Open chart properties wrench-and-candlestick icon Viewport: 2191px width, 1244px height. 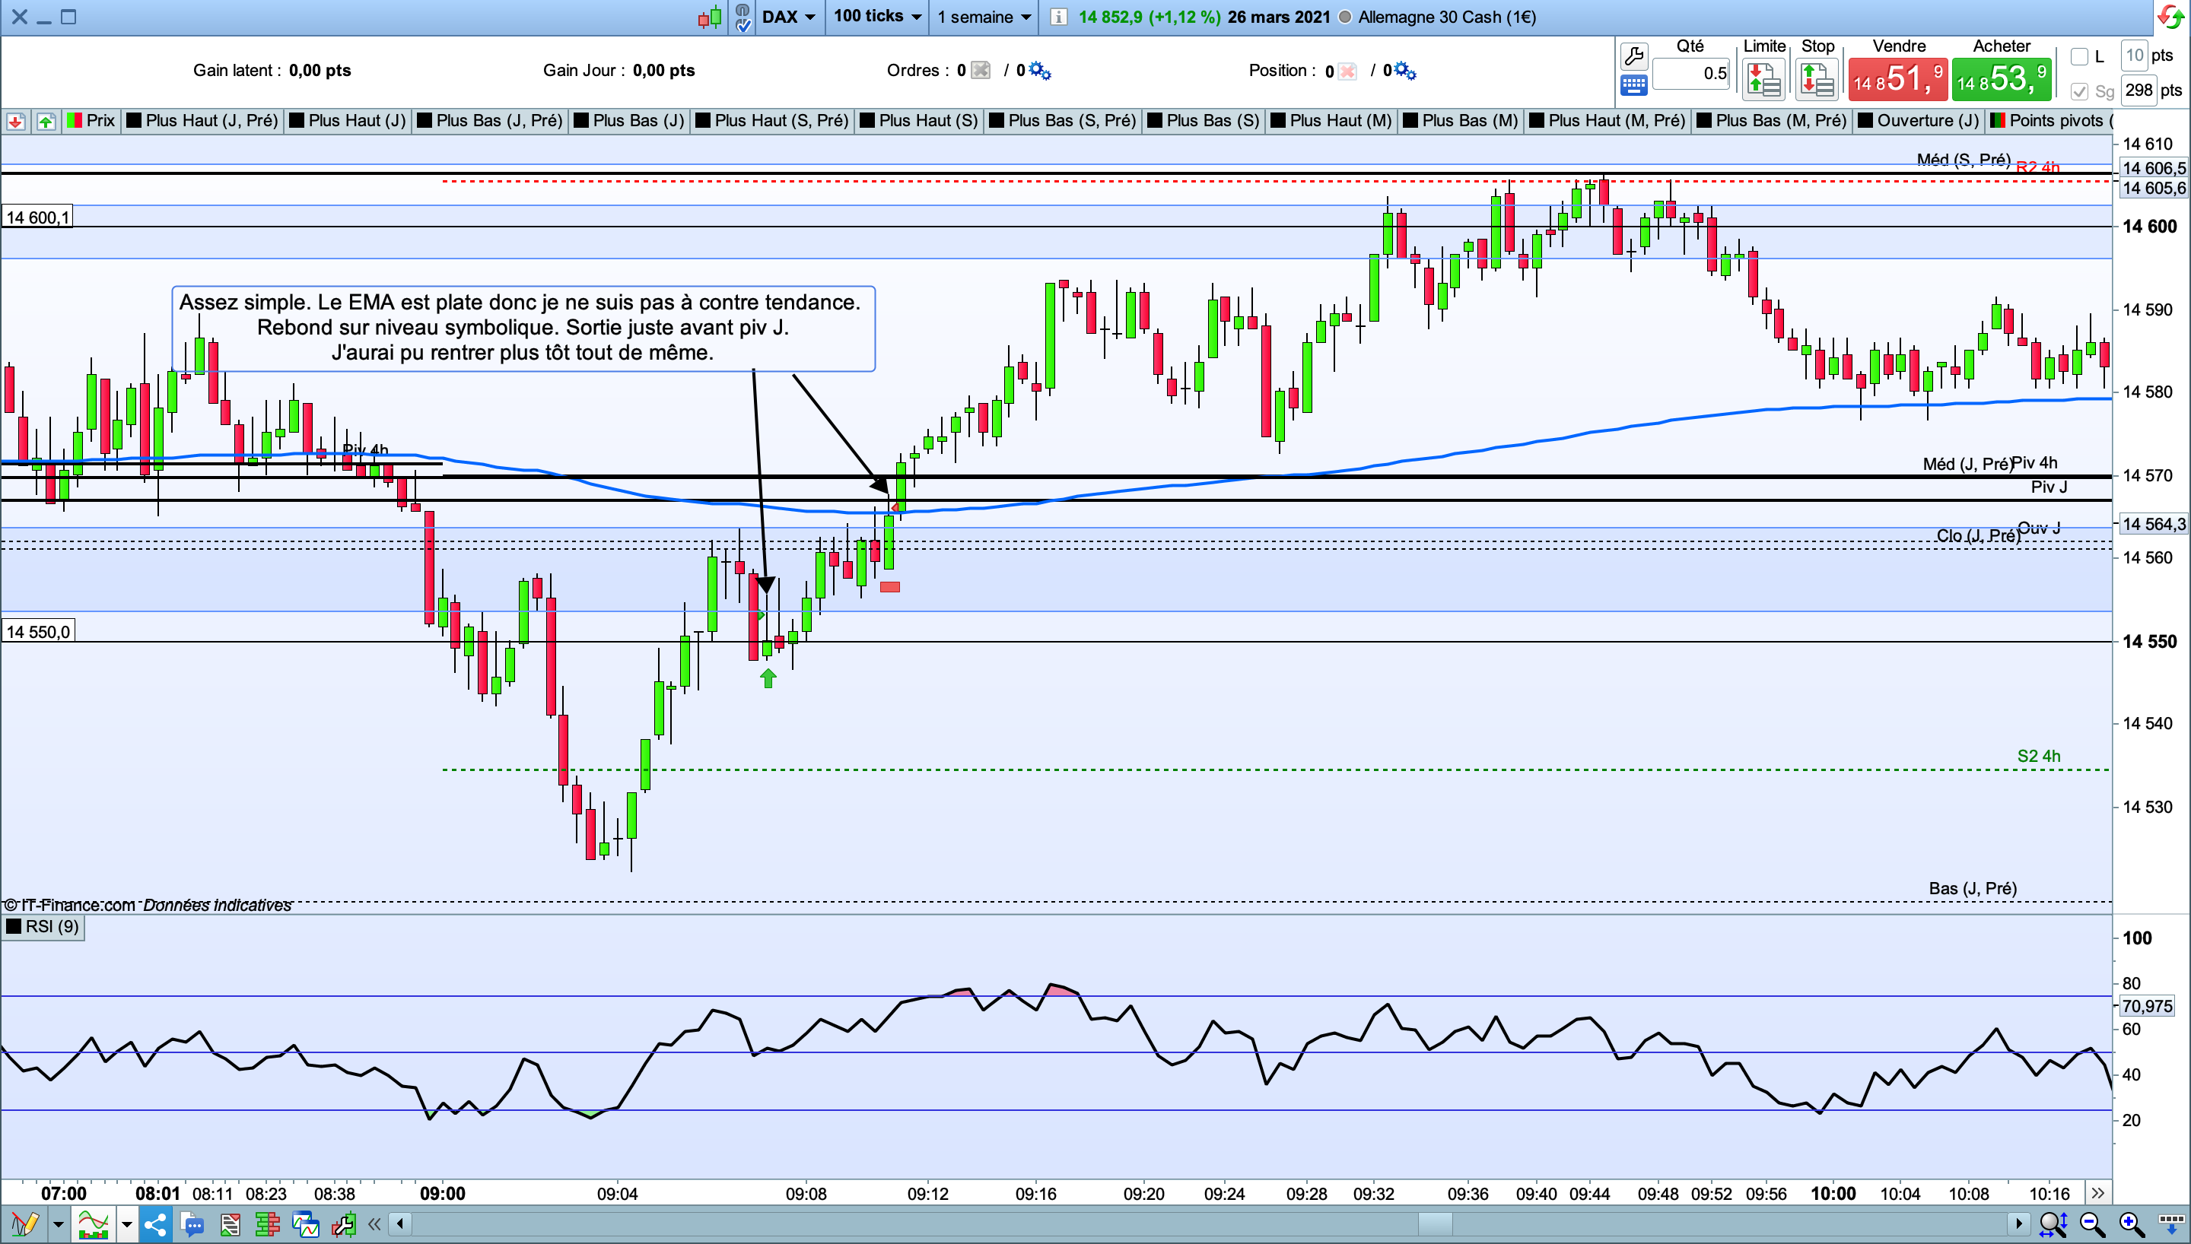pos(344,1223)
